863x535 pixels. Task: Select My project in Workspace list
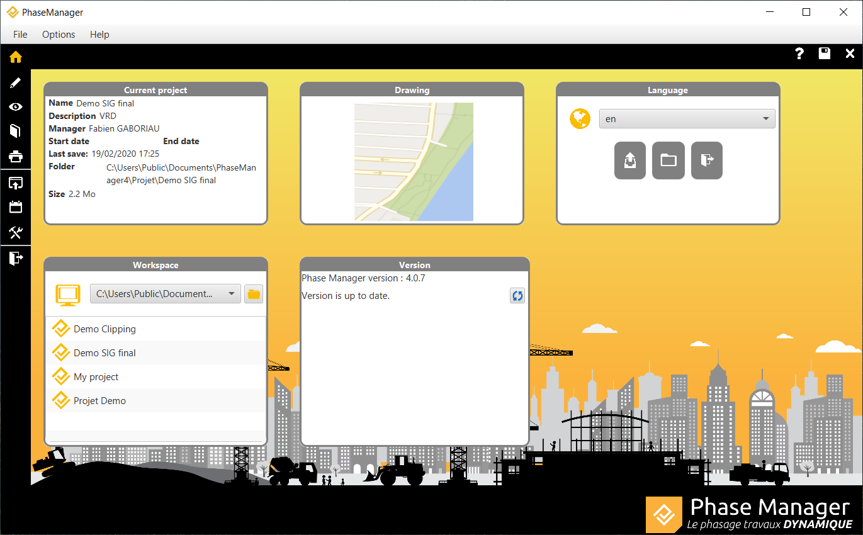156,377
